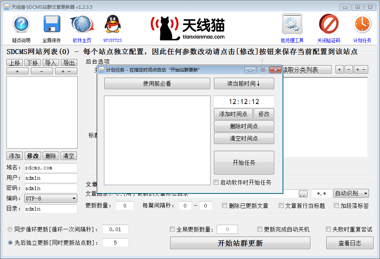This screenshot has width=380, height=259.
Task: Click the 导出 button
Action: [69, 62]
